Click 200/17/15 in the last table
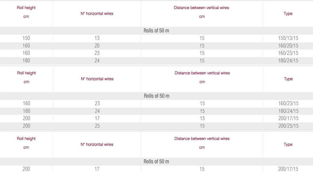313x172 pixels. point(288,169)
